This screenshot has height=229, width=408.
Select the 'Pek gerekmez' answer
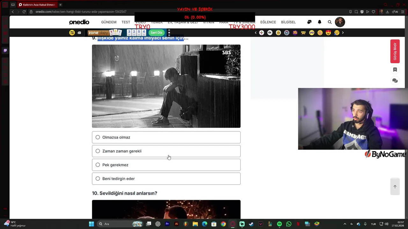tap(166, 165)
